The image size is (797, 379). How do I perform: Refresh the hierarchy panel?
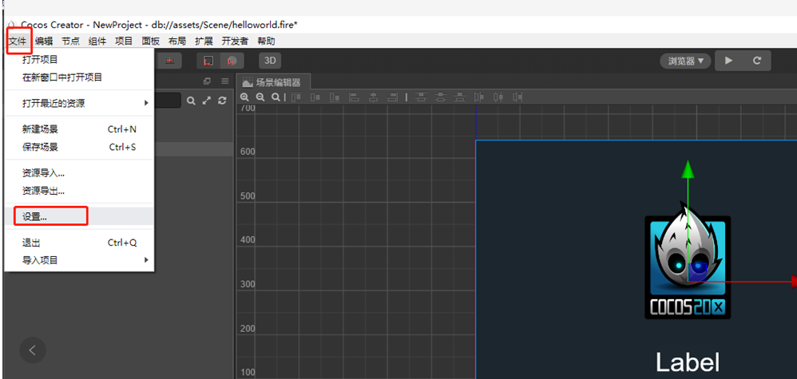tap(222, 101)
